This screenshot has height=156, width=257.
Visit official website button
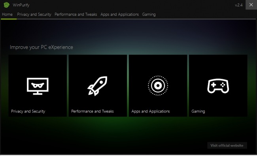[x=227, y=145]
